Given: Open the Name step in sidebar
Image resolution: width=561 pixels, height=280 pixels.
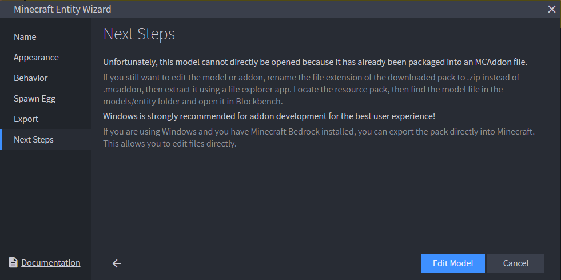Looking at the screenshot, I should [46, 37].
